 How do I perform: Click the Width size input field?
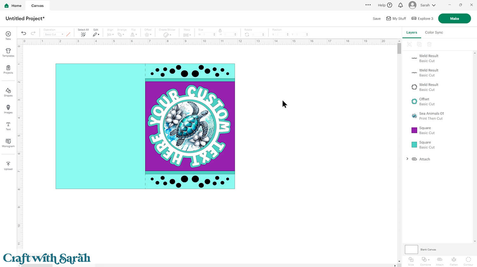pyautogui.click(x=209, y=34)
